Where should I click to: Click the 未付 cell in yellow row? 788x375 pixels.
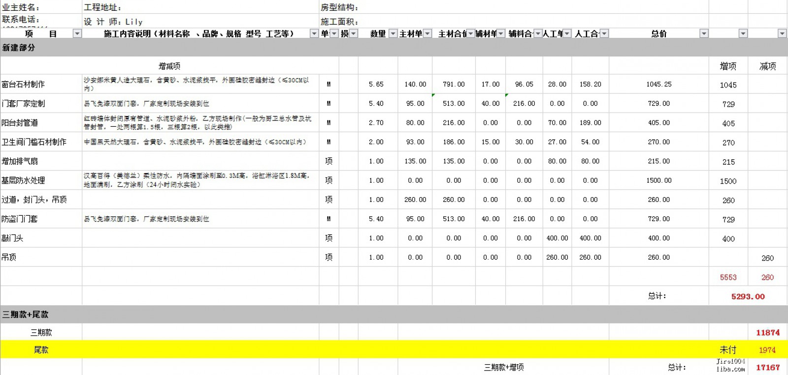(x=727, y=350)
